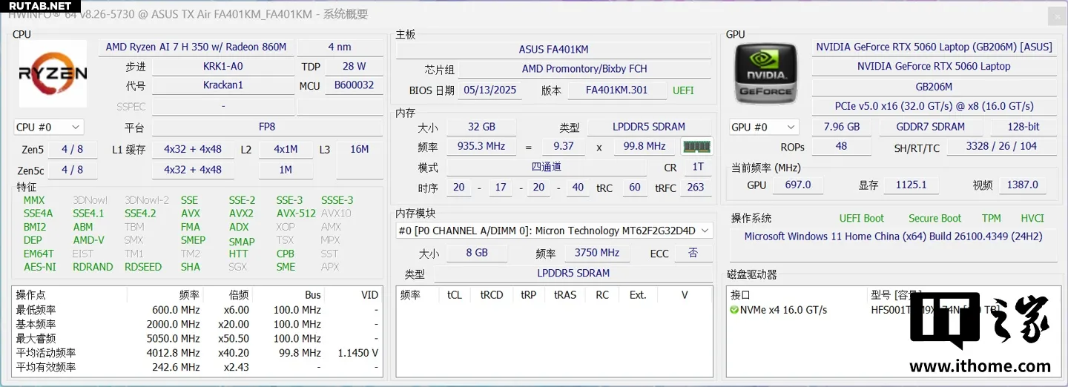The image size is (1068, 387).
Task: Click the SHA feature flag
Action: 191,267
